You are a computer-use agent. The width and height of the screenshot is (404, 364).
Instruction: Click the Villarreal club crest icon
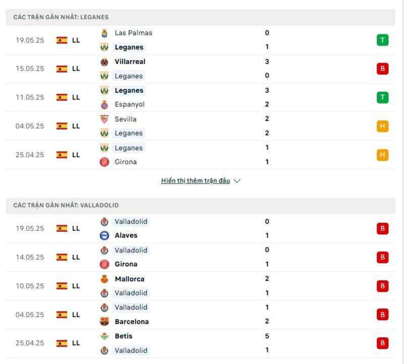click(x=105, y=62)
